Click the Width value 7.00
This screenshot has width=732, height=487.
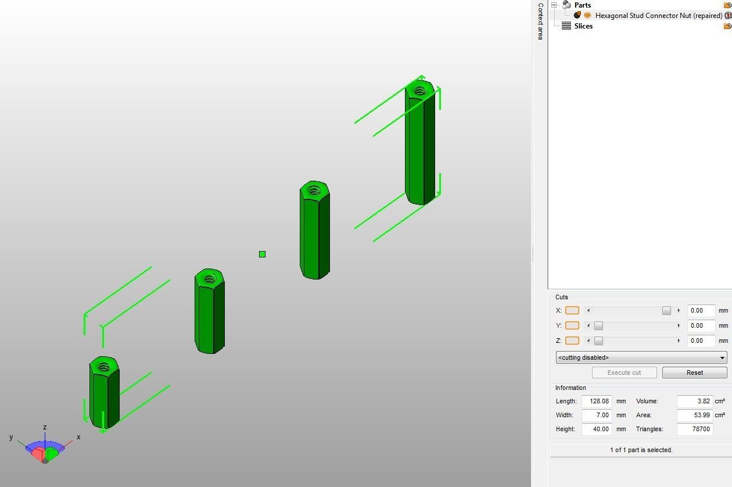[x=597, y=415]
